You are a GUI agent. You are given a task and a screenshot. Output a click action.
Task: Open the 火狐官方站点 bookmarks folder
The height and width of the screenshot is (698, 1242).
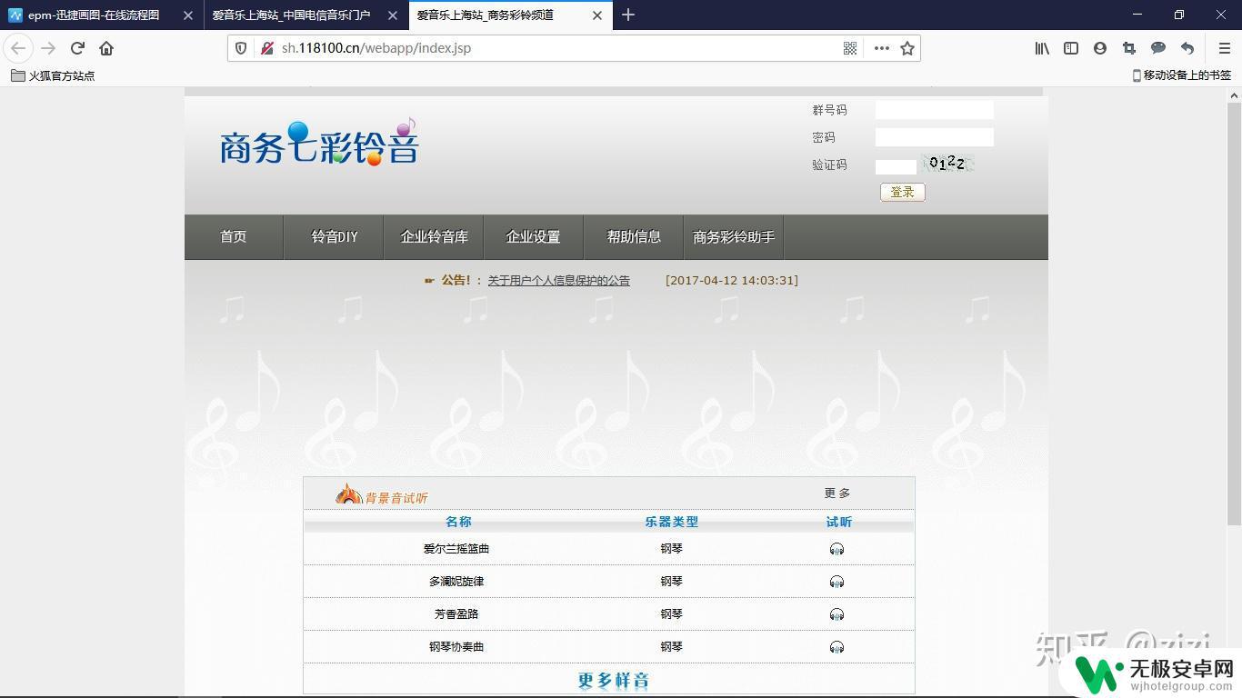coord(53,75)
